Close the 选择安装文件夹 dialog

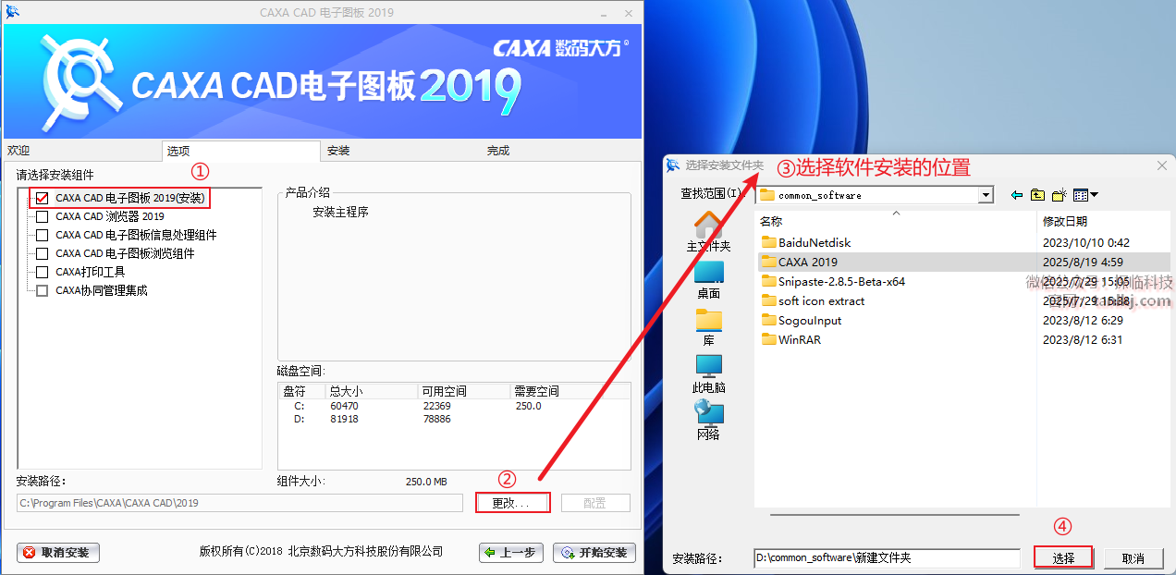coord(1162,165)
